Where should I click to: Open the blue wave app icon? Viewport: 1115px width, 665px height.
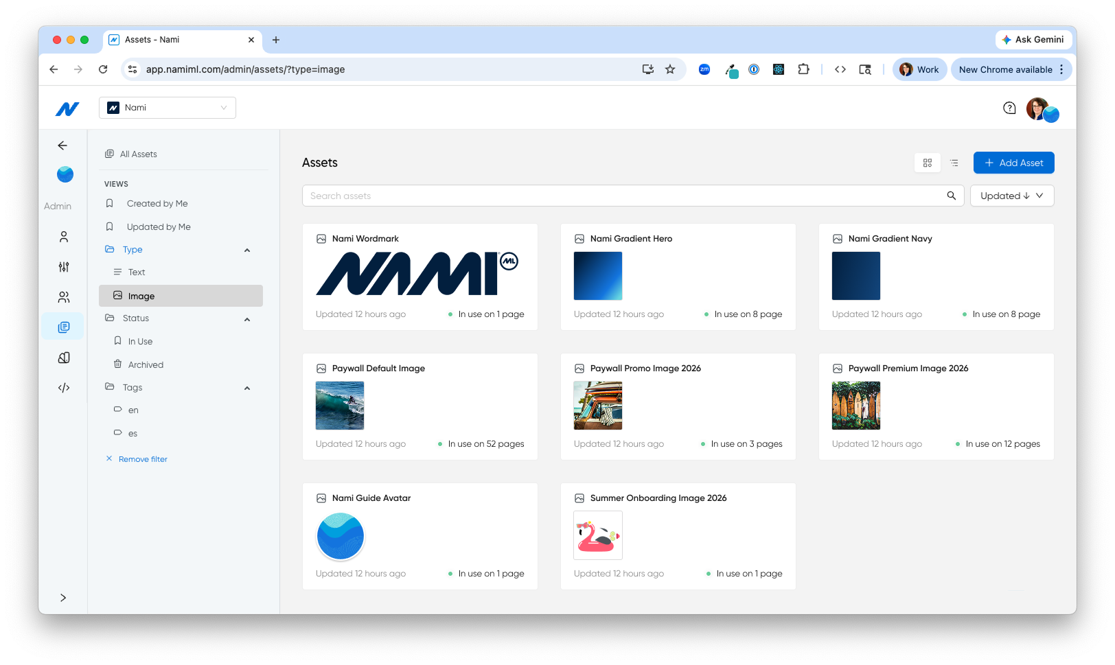point(65,174)
